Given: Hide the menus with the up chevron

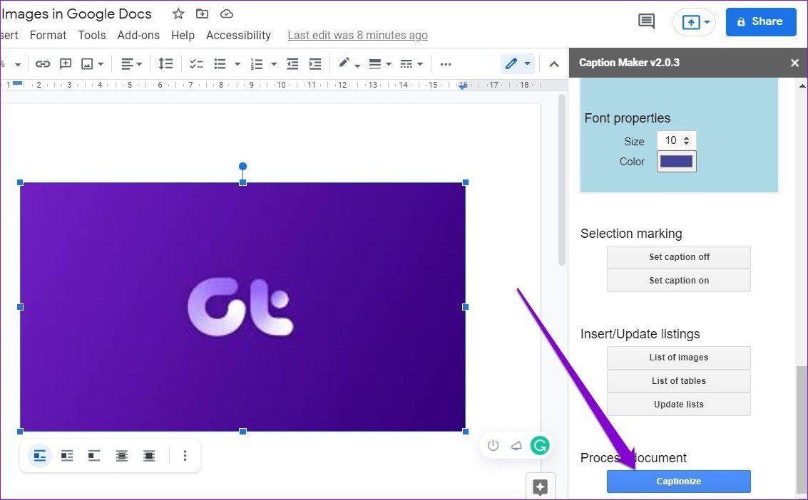Looking at the screenshot, I should click(554, 64).
